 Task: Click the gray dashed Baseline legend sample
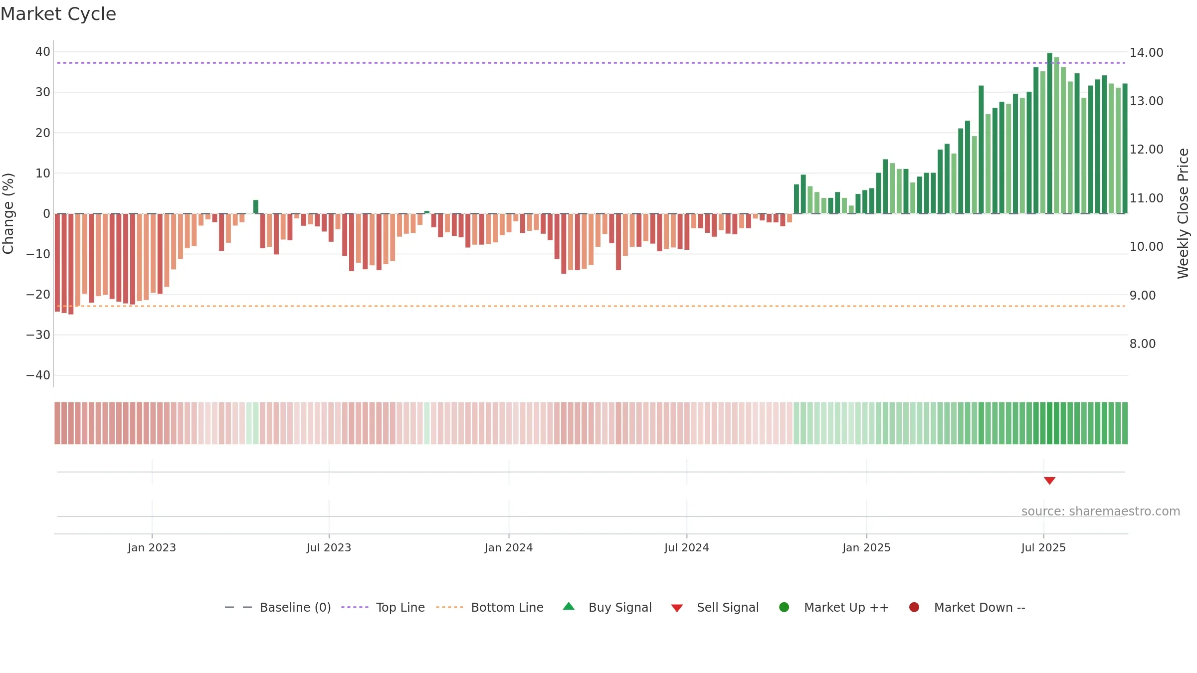(238, 607)
